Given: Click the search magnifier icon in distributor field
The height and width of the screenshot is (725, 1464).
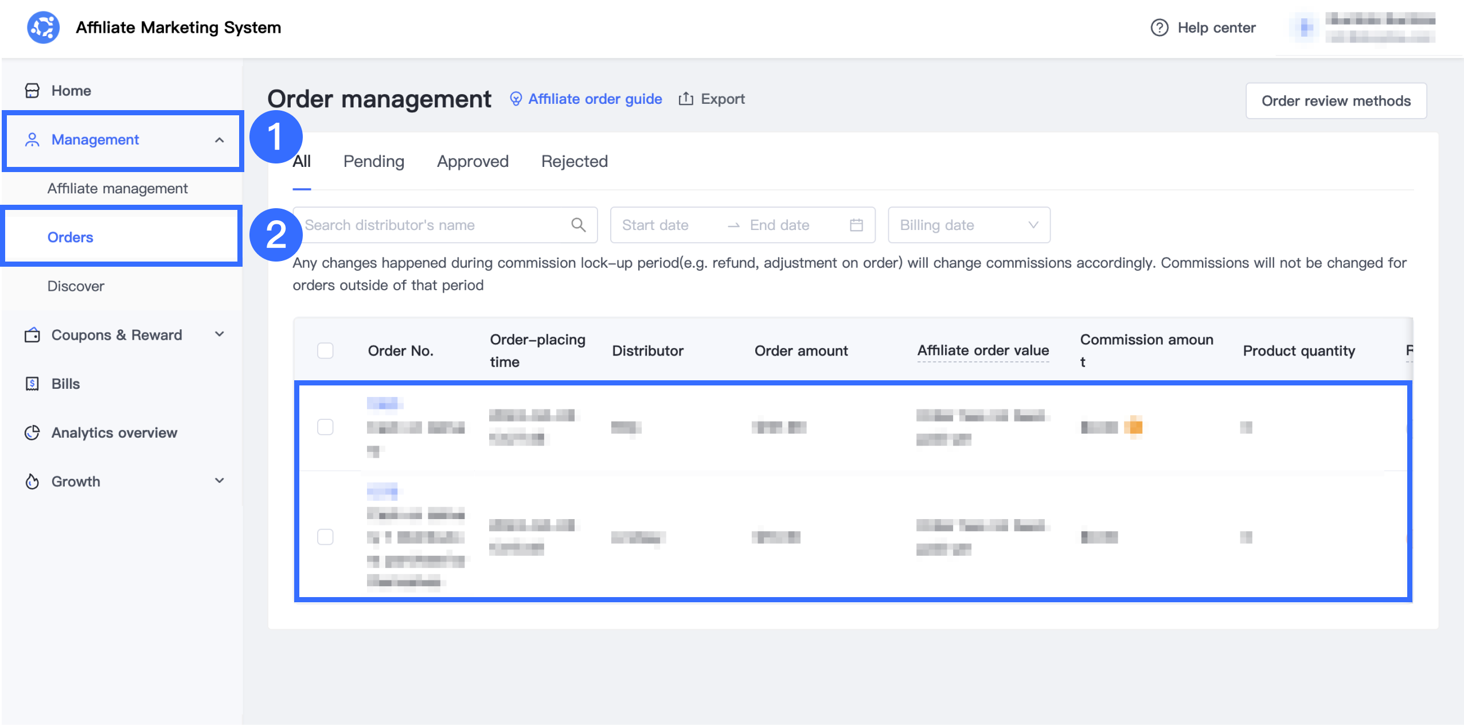Looking at the screenshot, I should pyautogui.click(x=579, y=225).
